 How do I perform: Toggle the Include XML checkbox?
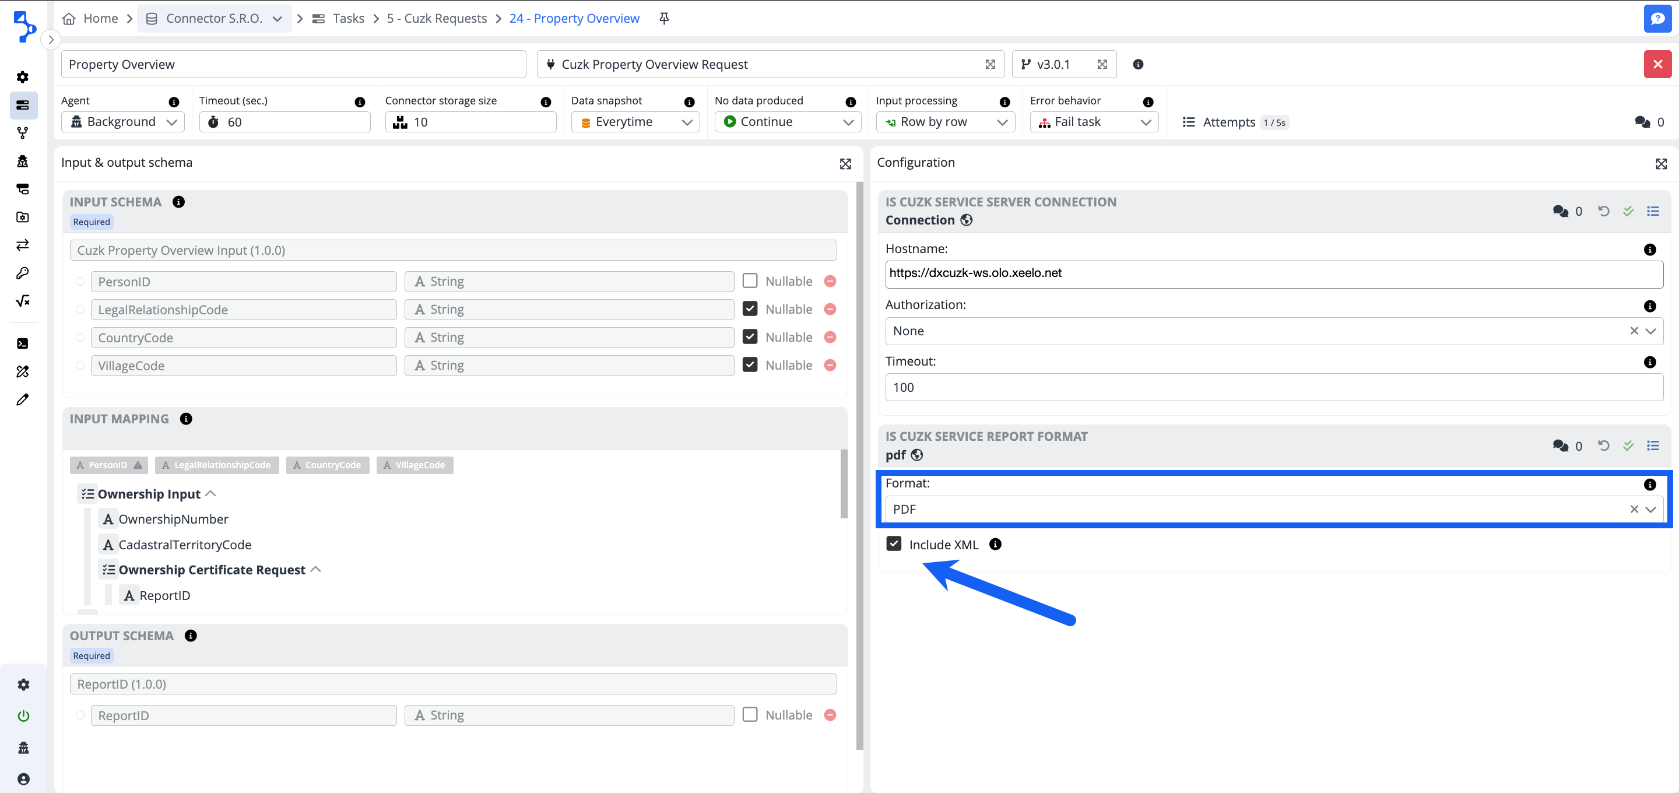pos(894,544)
